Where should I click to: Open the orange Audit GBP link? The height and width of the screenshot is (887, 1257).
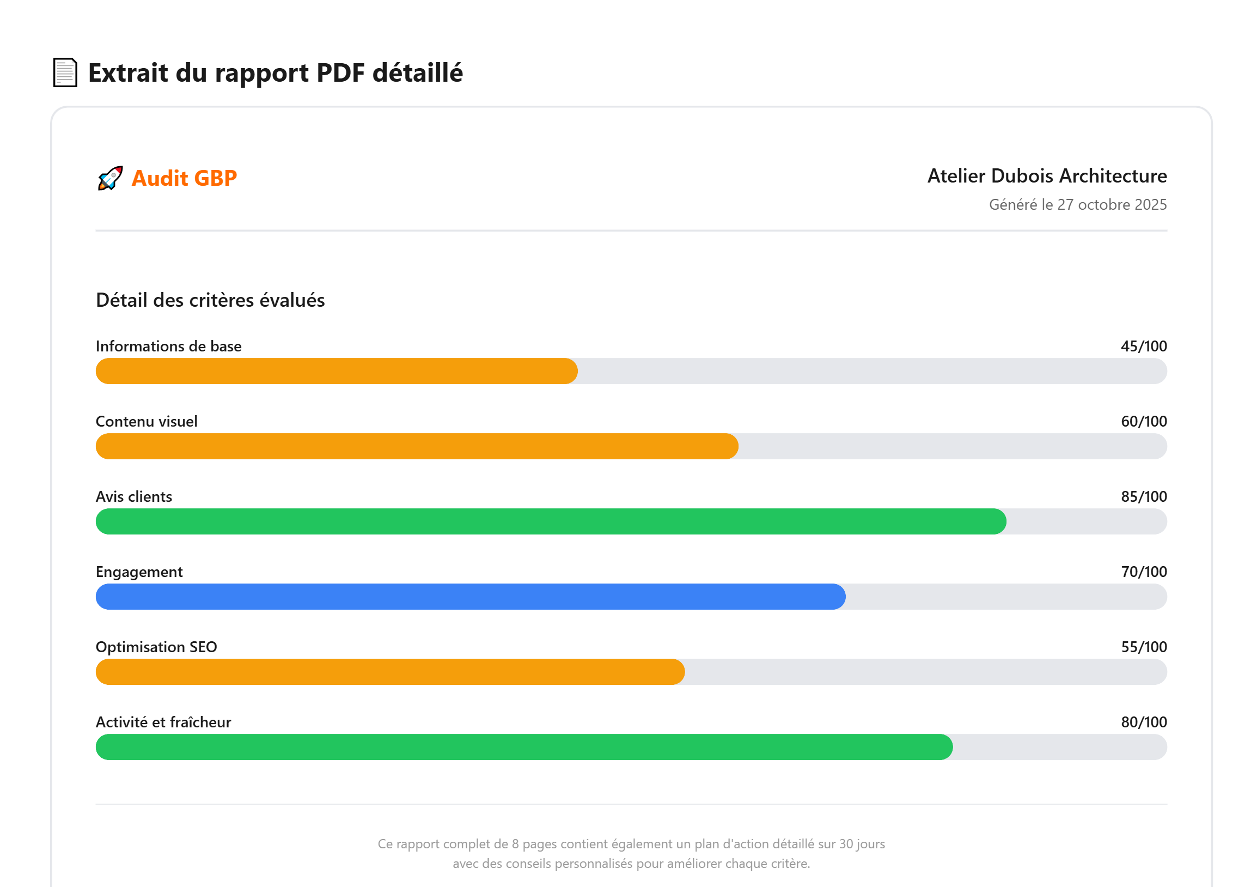184,178
